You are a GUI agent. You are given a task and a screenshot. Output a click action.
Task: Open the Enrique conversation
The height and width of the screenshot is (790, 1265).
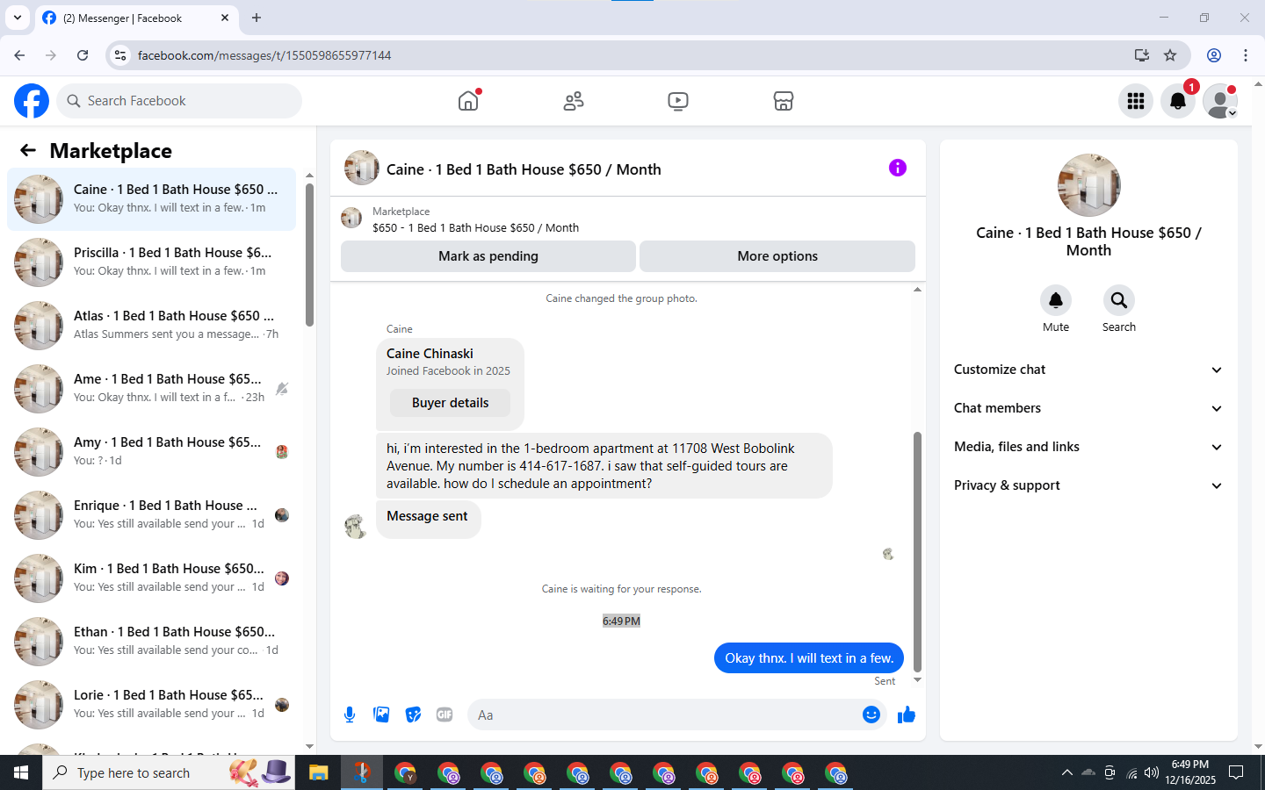point(151,515)
